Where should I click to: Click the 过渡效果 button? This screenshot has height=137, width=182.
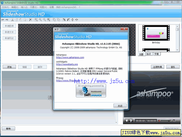tap(158, 67)
